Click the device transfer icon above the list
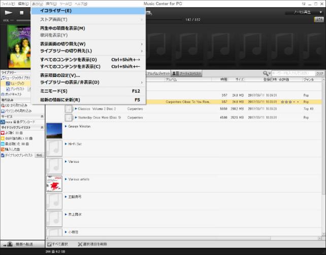The image size is (326, 255). pyautogui.click(x=149, y=13)
